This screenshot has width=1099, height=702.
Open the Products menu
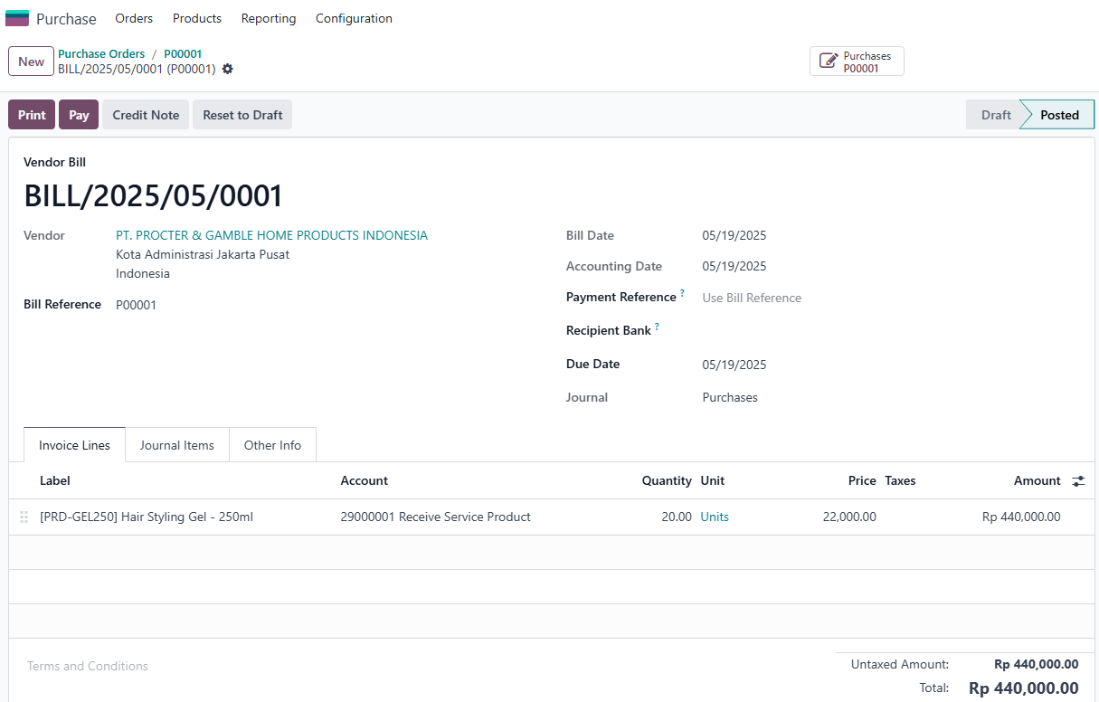[197, 18]
